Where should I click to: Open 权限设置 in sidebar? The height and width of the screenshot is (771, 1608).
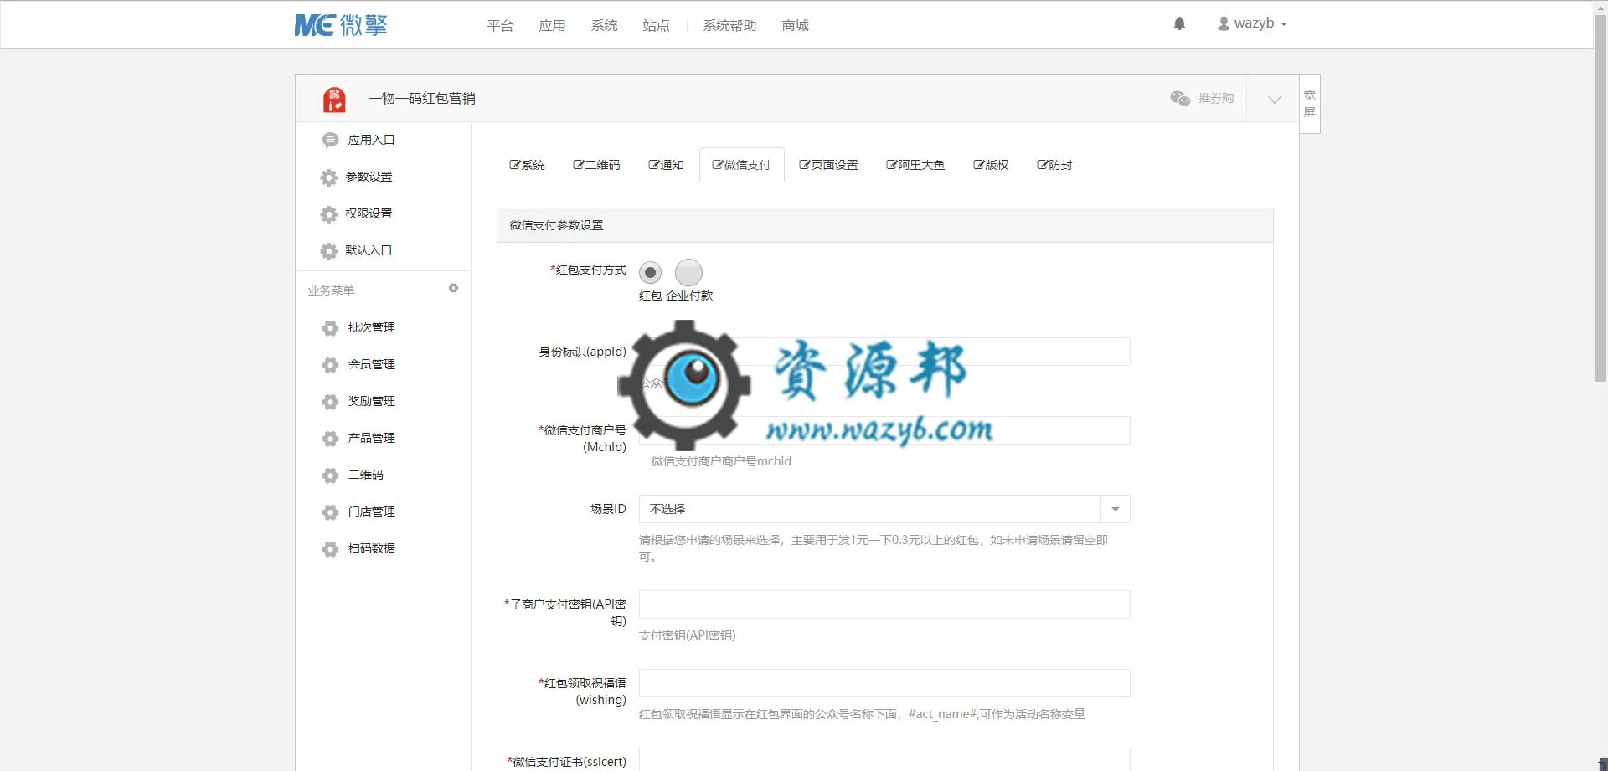point(368,213)
